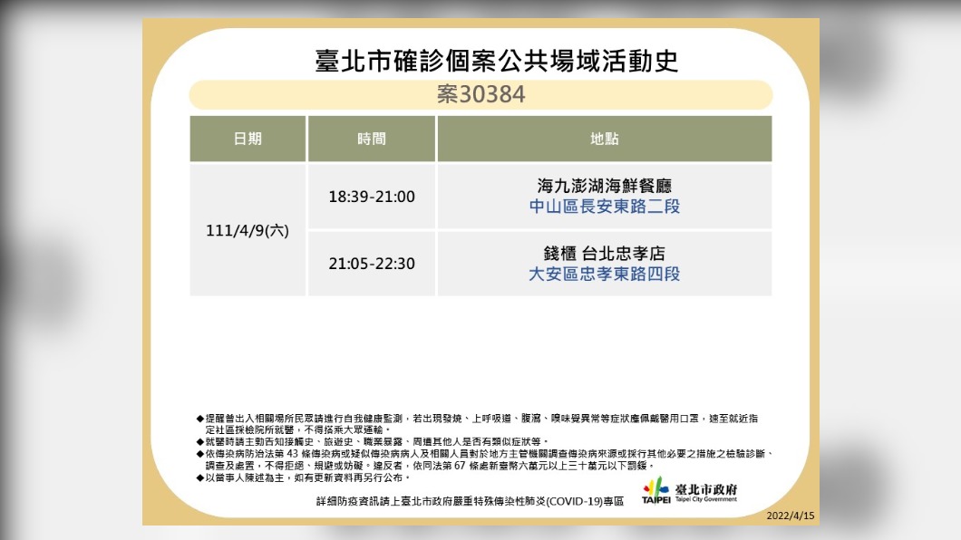Screen dimensions: 961x540
Task: Click the 日期 column header
Action: [x=248, y=139]
